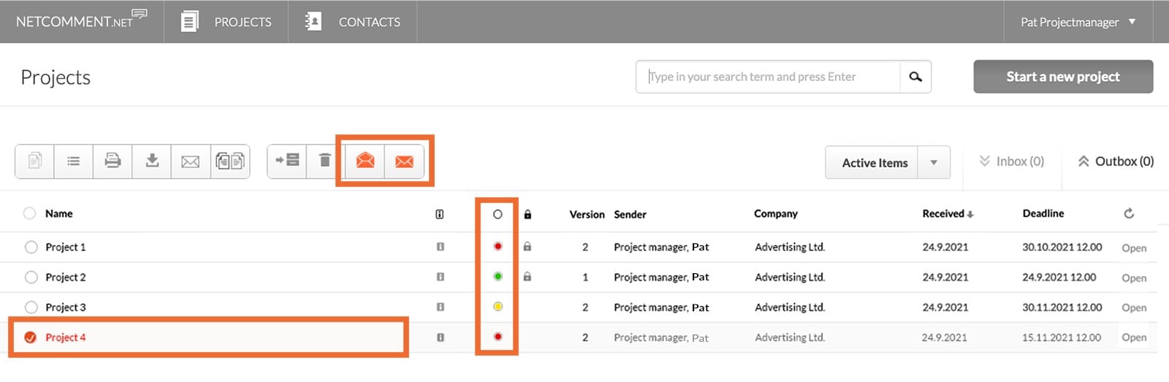Click the compare documents icon

[230, 161]
